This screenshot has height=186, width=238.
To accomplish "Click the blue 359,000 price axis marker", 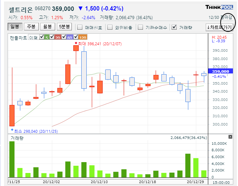I will pyautogui.click(x=221, y=71).
